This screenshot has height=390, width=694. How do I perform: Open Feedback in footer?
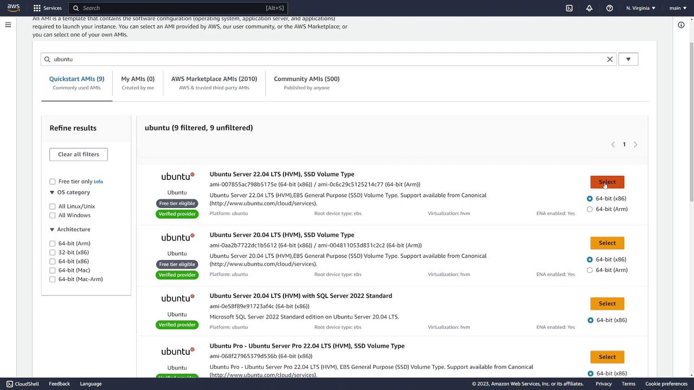(59, 383)
